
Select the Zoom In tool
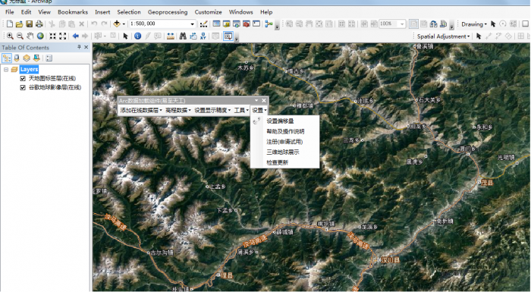[10, 36]
